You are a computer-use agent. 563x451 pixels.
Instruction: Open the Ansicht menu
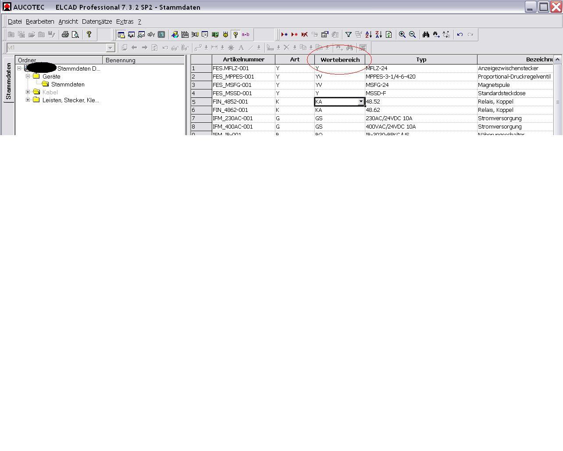pos(68,21)
